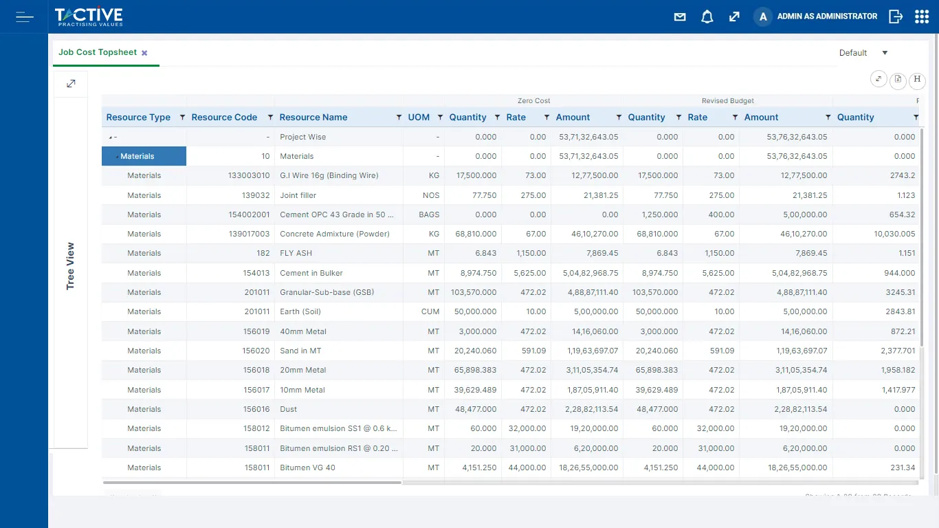This screenshot has height=528, width=939.
Task: Collapse the Project Wise tree row
Action: tap(110, 136)
